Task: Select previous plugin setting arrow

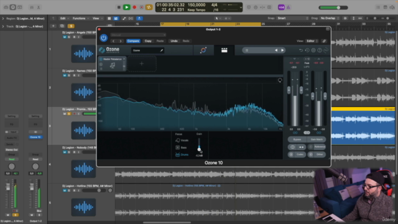Action: pyautogui.click(x=113, y=41)
